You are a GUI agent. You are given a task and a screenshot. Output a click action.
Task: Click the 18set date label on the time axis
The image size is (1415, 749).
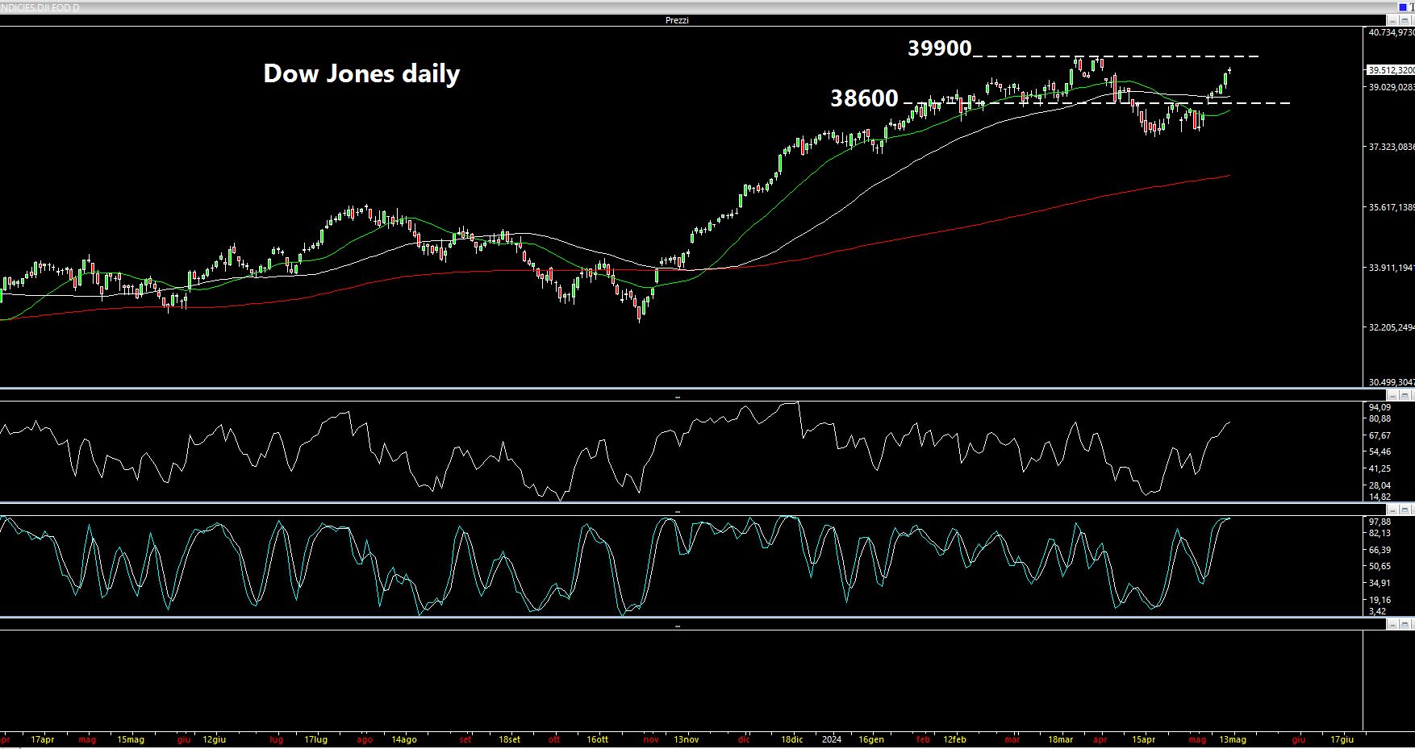point(510,739)
